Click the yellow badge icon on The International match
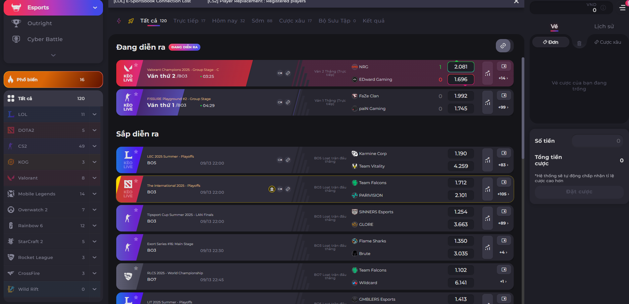This screenshot has height=304, width=629. [272, 189]
